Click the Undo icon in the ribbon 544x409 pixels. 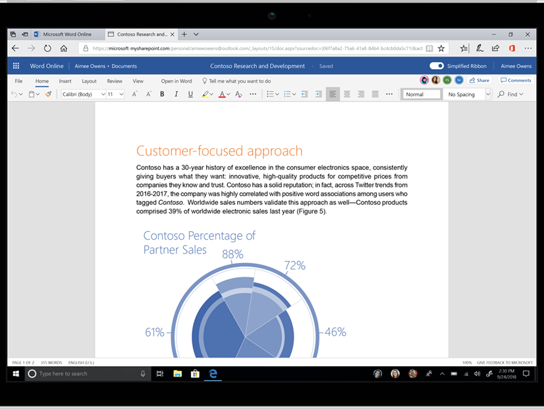(14, 94)
